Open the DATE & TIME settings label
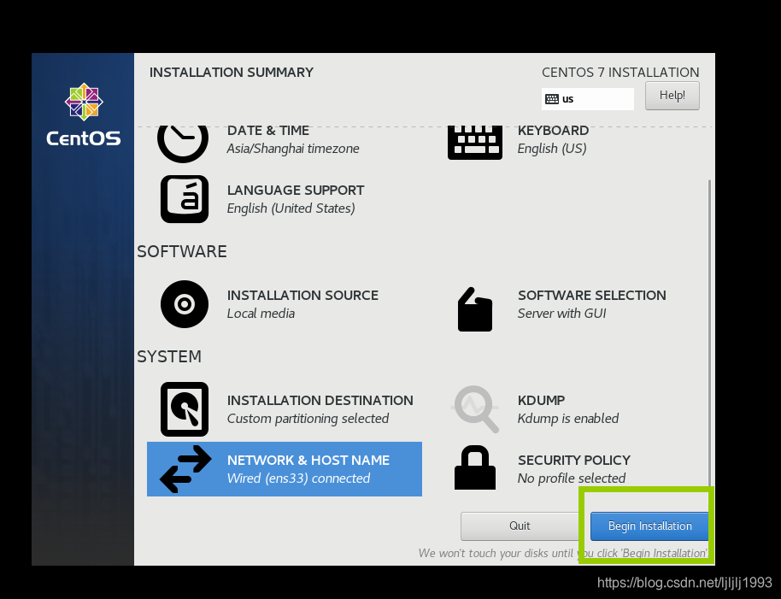 tap(268, 131)
